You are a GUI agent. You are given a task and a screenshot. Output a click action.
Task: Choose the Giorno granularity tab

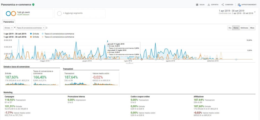pyautogui.click(x=236, y=28)
